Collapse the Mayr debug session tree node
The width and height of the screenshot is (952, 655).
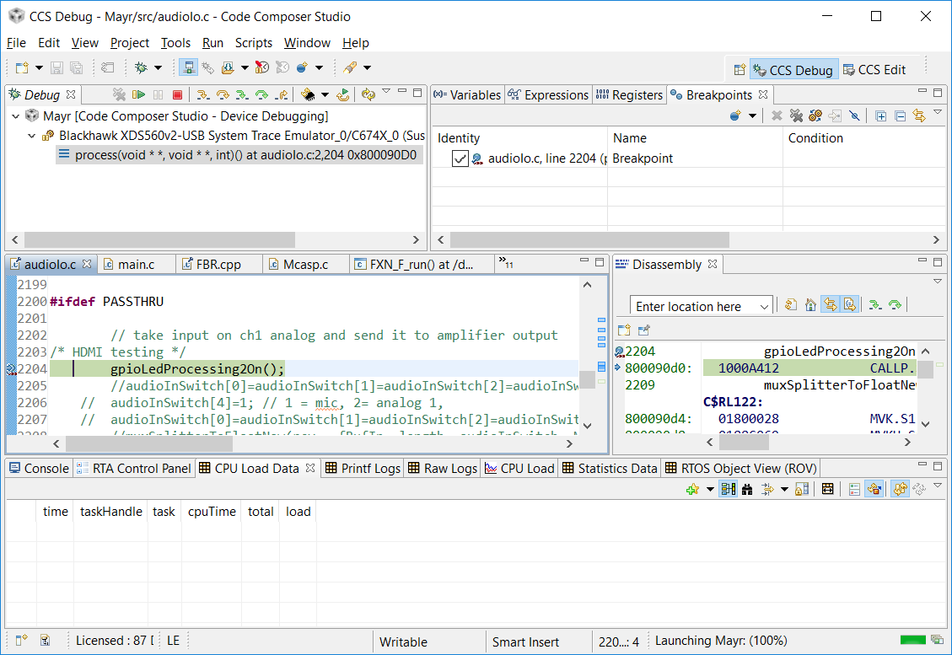(x=15, y=116)
